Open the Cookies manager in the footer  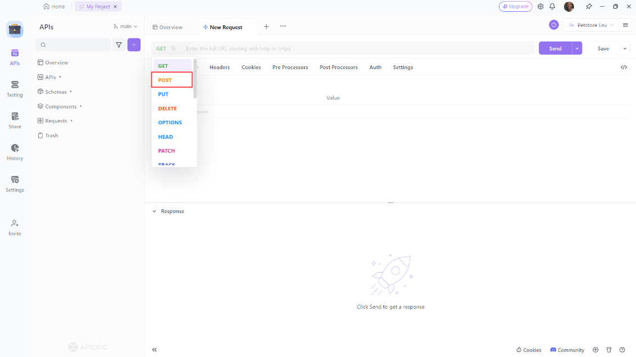[529, 350]
